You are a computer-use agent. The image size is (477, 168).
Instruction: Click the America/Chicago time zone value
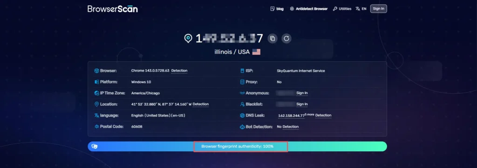[x=145, y=93]
